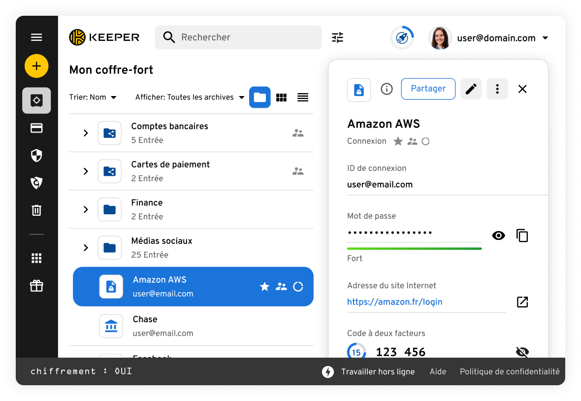The image size is (581, 401).
Task: Click the Partager button
Action: click(x=428, y=89)
